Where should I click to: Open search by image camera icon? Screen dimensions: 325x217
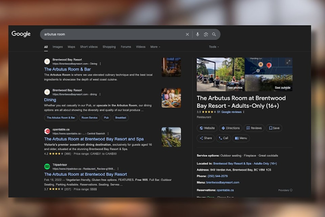click(206, 35)
